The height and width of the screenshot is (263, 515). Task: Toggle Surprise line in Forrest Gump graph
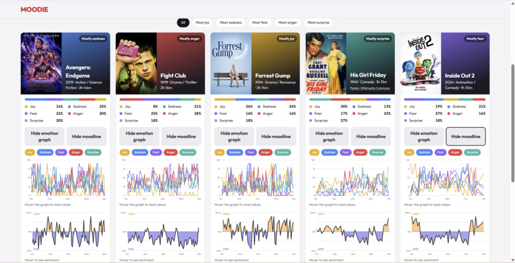pyautogui.click(x=283, y=153)
